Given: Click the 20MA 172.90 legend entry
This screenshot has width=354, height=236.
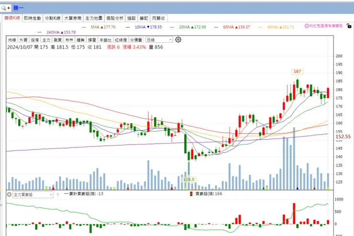Looking at the screenshot, I should 188,27.
